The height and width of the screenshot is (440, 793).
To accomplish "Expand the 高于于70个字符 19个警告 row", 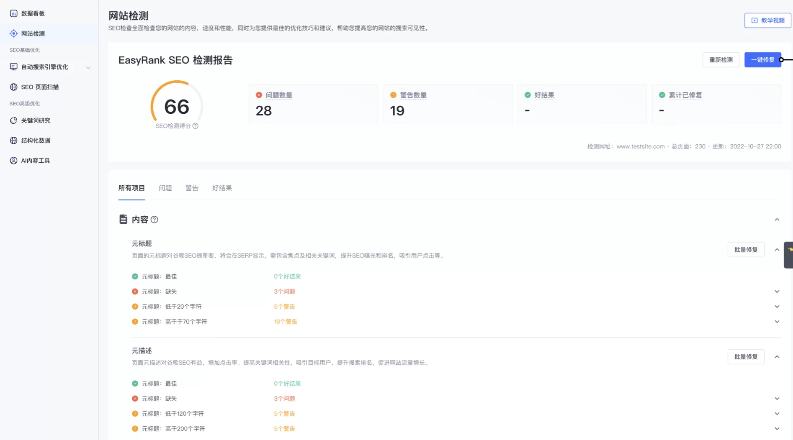I will [x=777, y=322].
